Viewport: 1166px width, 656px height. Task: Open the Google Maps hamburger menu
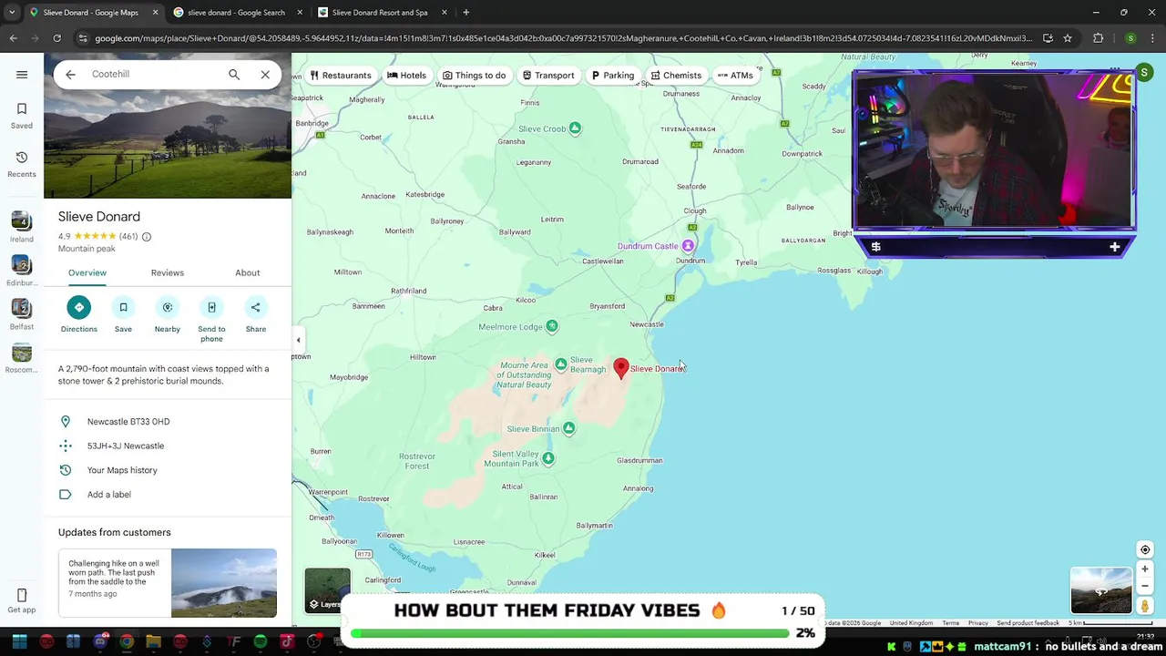point(22,75)
